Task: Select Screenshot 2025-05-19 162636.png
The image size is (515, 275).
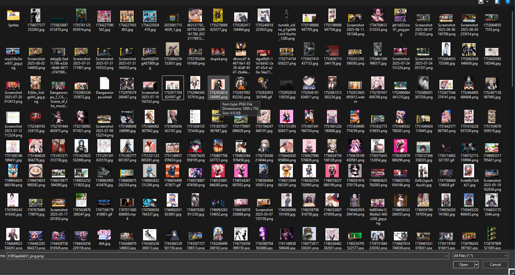Action: coord(492,173)
